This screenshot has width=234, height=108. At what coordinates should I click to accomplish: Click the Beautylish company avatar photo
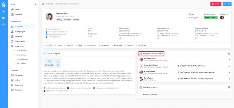pos(49,17)
